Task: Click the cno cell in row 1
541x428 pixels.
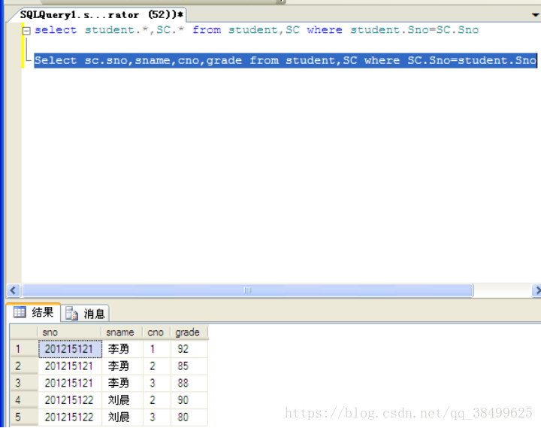Action: (156, 349)
